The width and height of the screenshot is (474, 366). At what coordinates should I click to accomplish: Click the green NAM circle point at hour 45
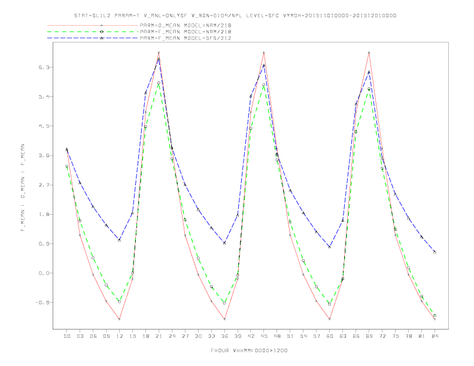tap(264, 85)
